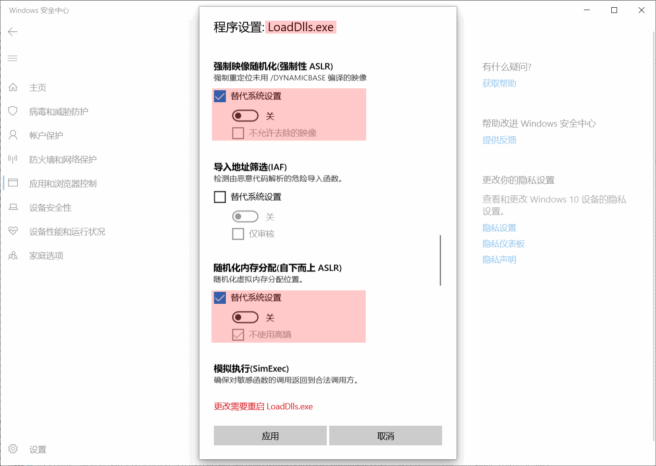Switch on the 强制性 ASLR toggle

click(246, 116)
